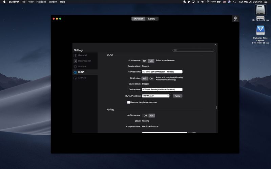Open the Notification Center icon
The height and width of the screenshot is (169, 271).
[266, 2]
